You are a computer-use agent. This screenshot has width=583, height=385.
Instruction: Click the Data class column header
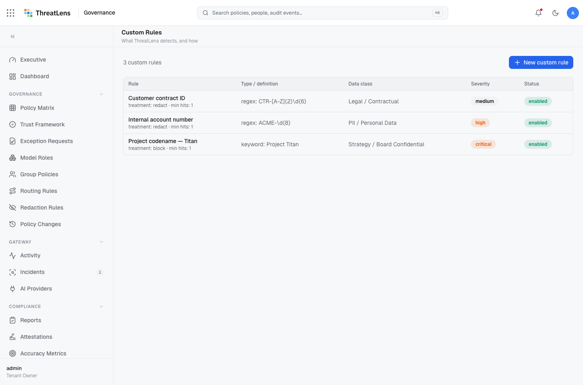[360, 84]
